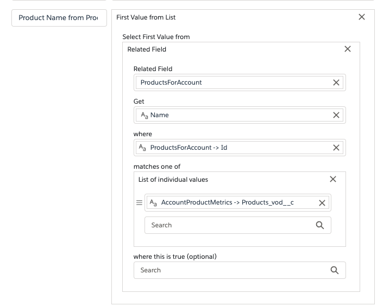Click search magnifier under where this is true
Viewport: 377px width, 306px height.
coord(334,270)
